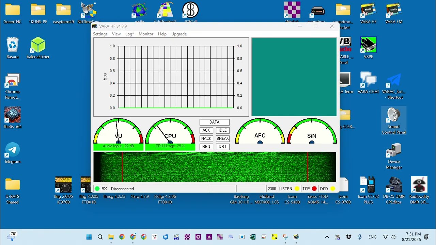436x245 pixels.
Task: Open the Basura recycle bin
Action: pos(13,48)
